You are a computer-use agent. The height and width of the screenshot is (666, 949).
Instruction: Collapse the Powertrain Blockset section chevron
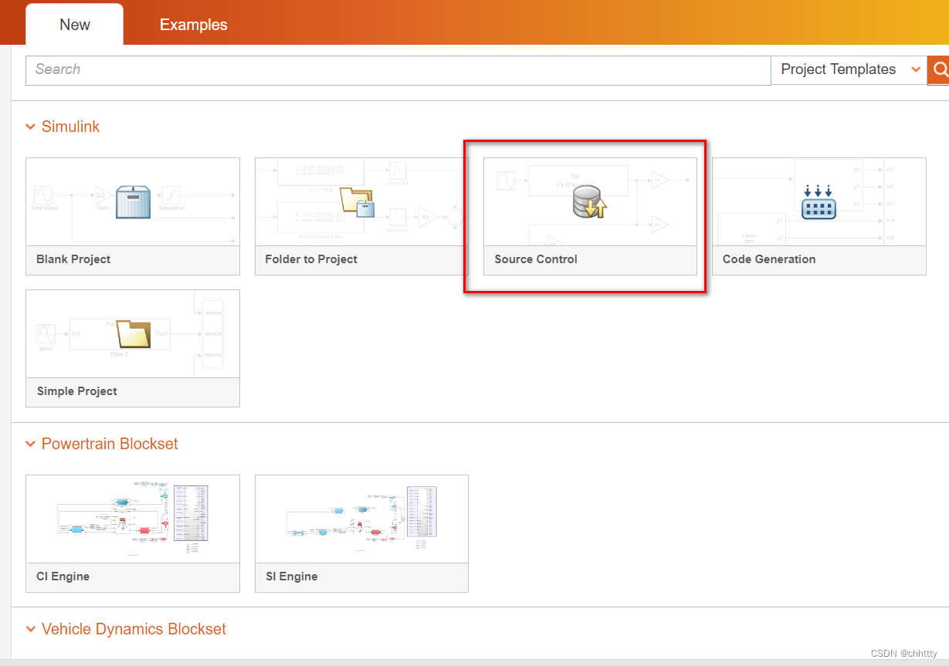[x=30, y=444]
